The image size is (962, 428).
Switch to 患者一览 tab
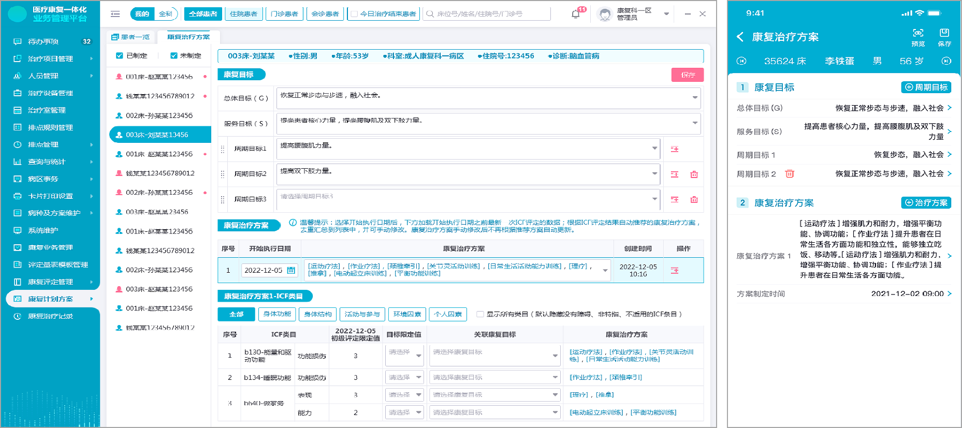[x=130, y=37]
